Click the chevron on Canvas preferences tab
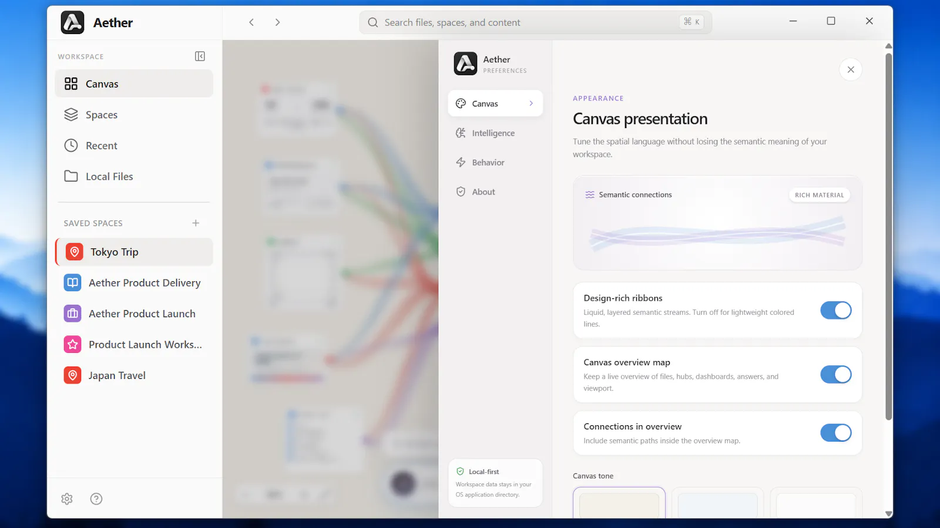 pos(531,103)
